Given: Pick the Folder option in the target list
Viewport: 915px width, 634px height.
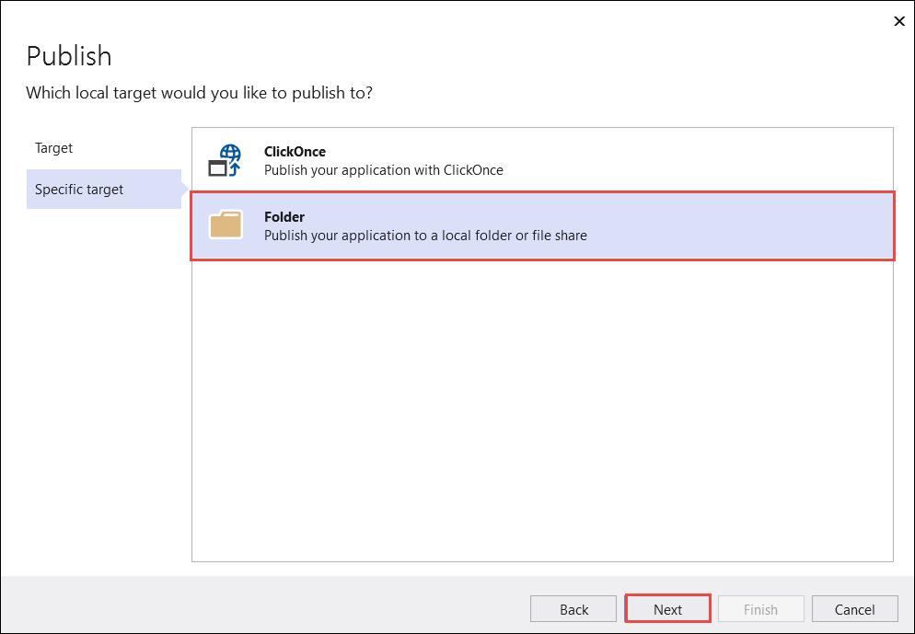Looking at the screenshot, I should [x=460, y=225].
